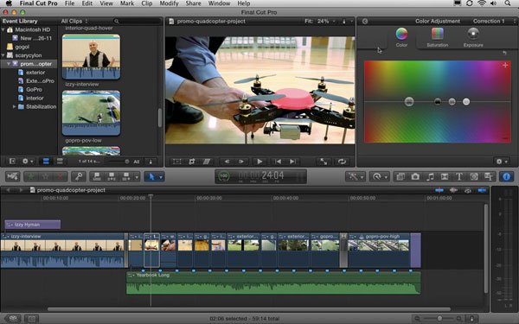This screenshot has width=519, height=324.
Task: Open the keyword editor key icon
Action: pyautogui.click(x=79, y=176)
